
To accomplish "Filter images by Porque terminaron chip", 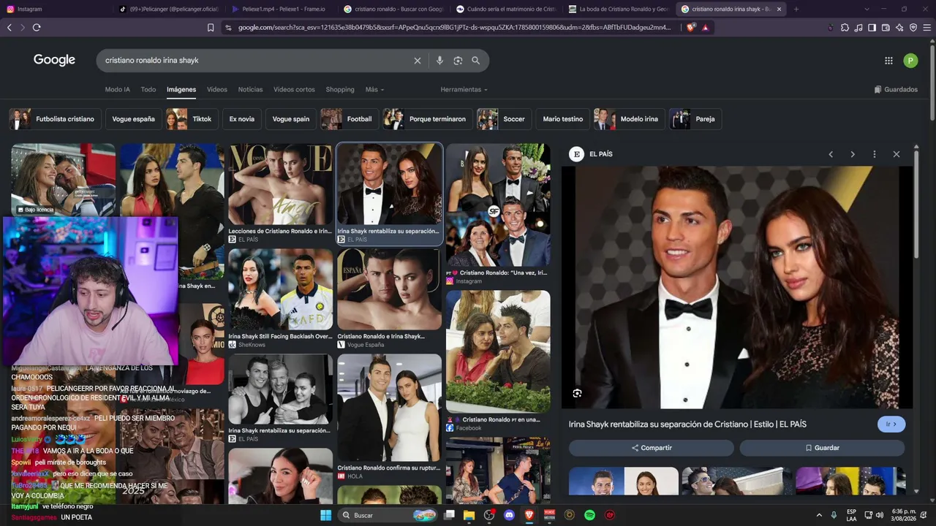I will pyautogui.click(x=428, y=119).
